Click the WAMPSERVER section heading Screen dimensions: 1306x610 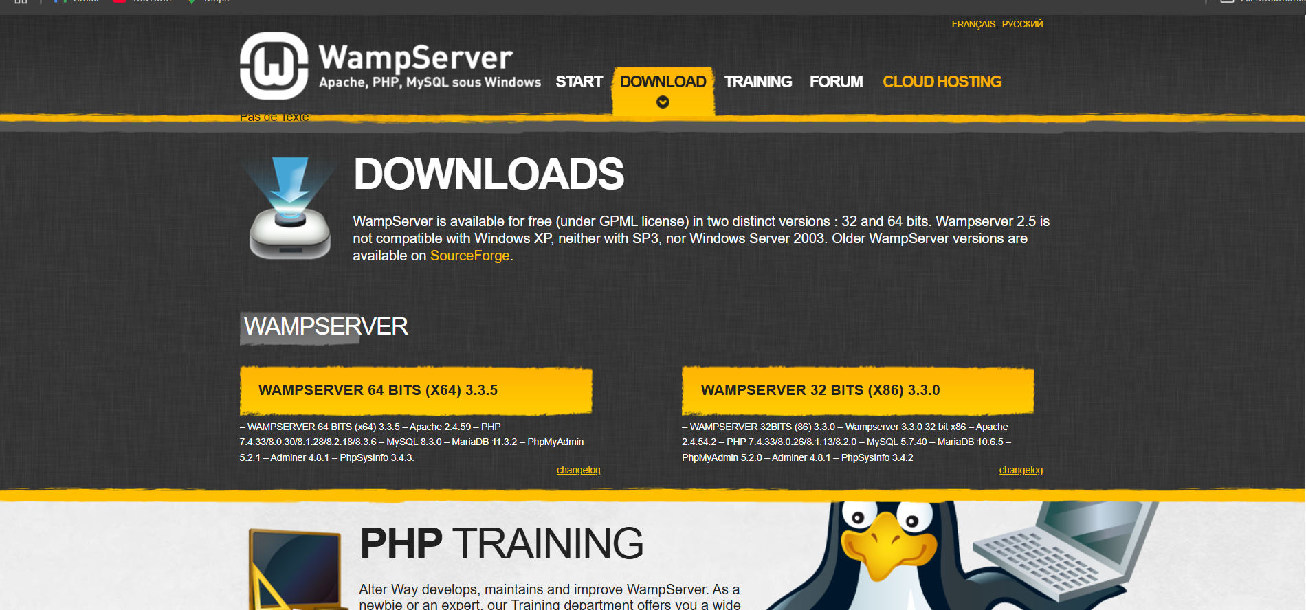coord(326,326)
